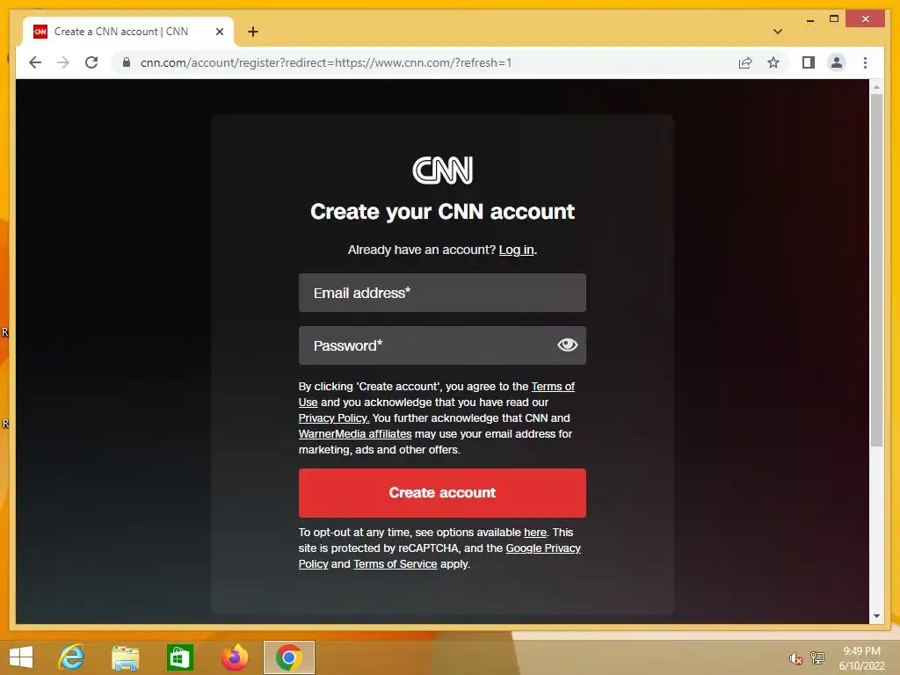The height and width of the screenshot is (675, 900).
Task: Open the Chrome profile avatar
Action: coord(837,62)
